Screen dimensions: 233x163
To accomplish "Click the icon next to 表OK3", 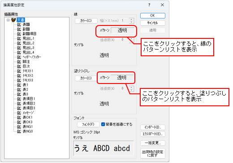I will pos(19,122).
